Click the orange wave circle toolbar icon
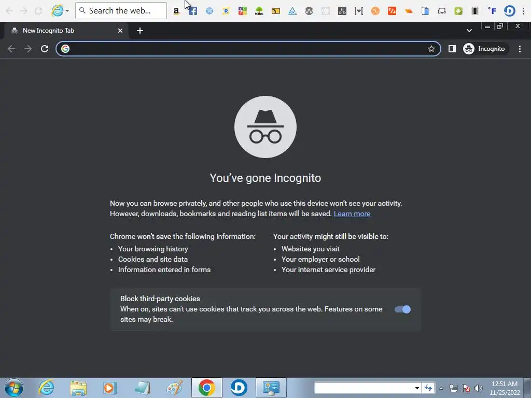Screen dimensions: 531x398 click(375, 11)
